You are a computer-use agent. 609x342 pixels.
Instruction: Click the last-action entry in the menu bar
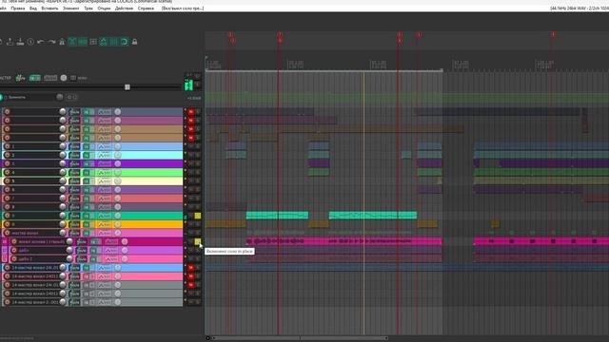183,9
